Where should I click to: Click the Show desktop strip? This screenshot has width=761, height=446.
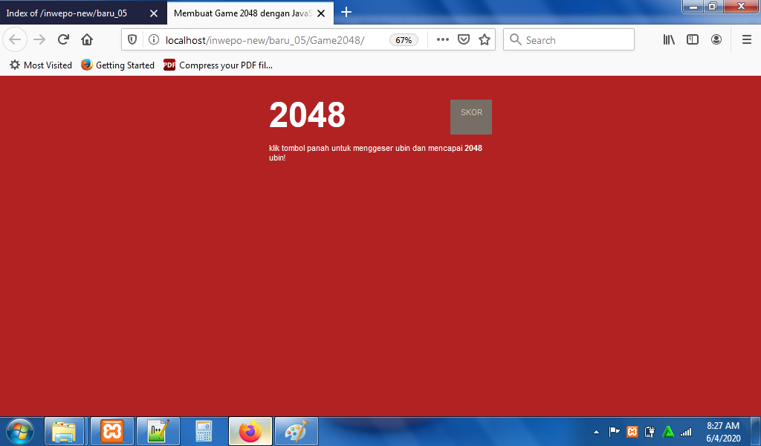(x=756, y=431)
